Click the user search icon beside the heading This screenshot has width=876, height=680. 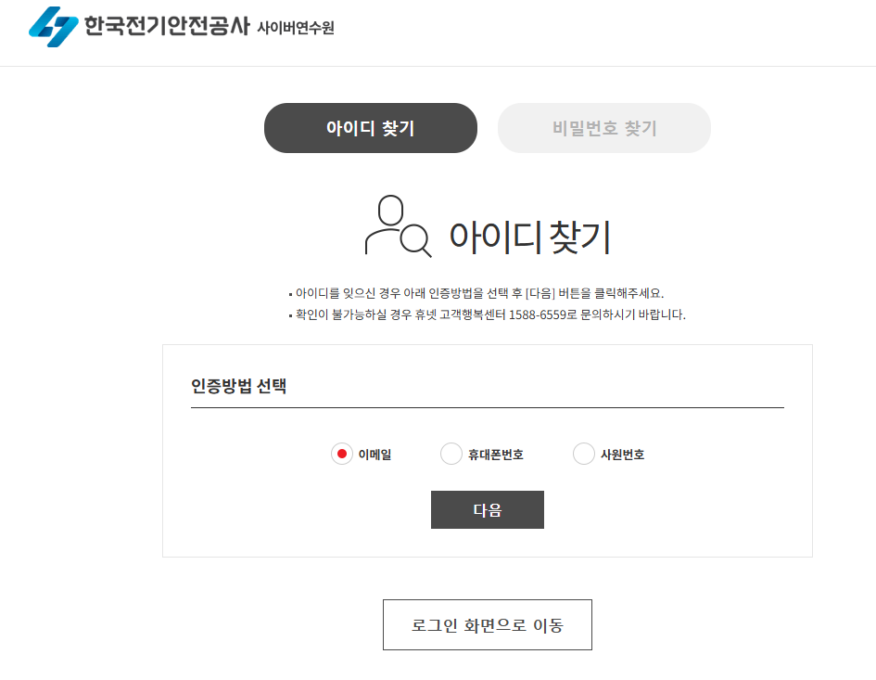[x=398, y=226]
